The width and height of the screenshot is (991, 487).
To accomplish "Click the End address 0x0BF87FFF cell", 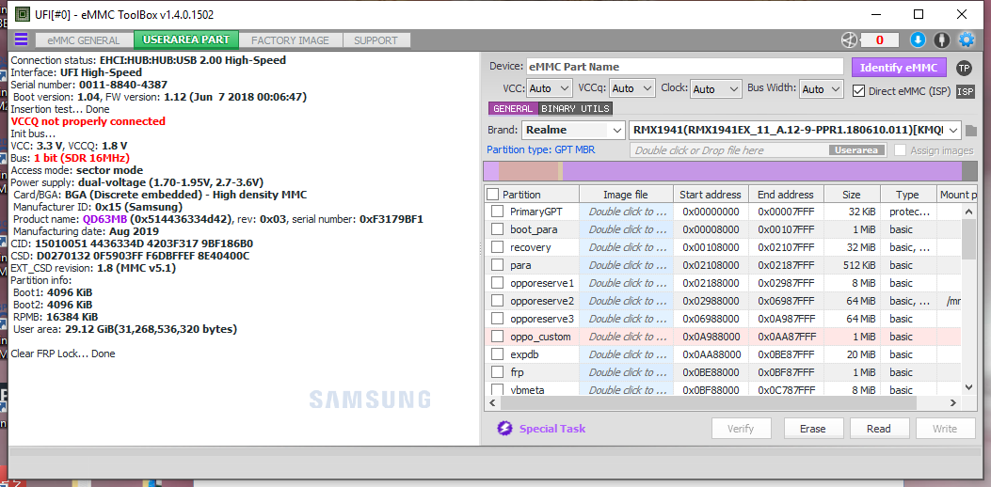I will pos(786,372).
